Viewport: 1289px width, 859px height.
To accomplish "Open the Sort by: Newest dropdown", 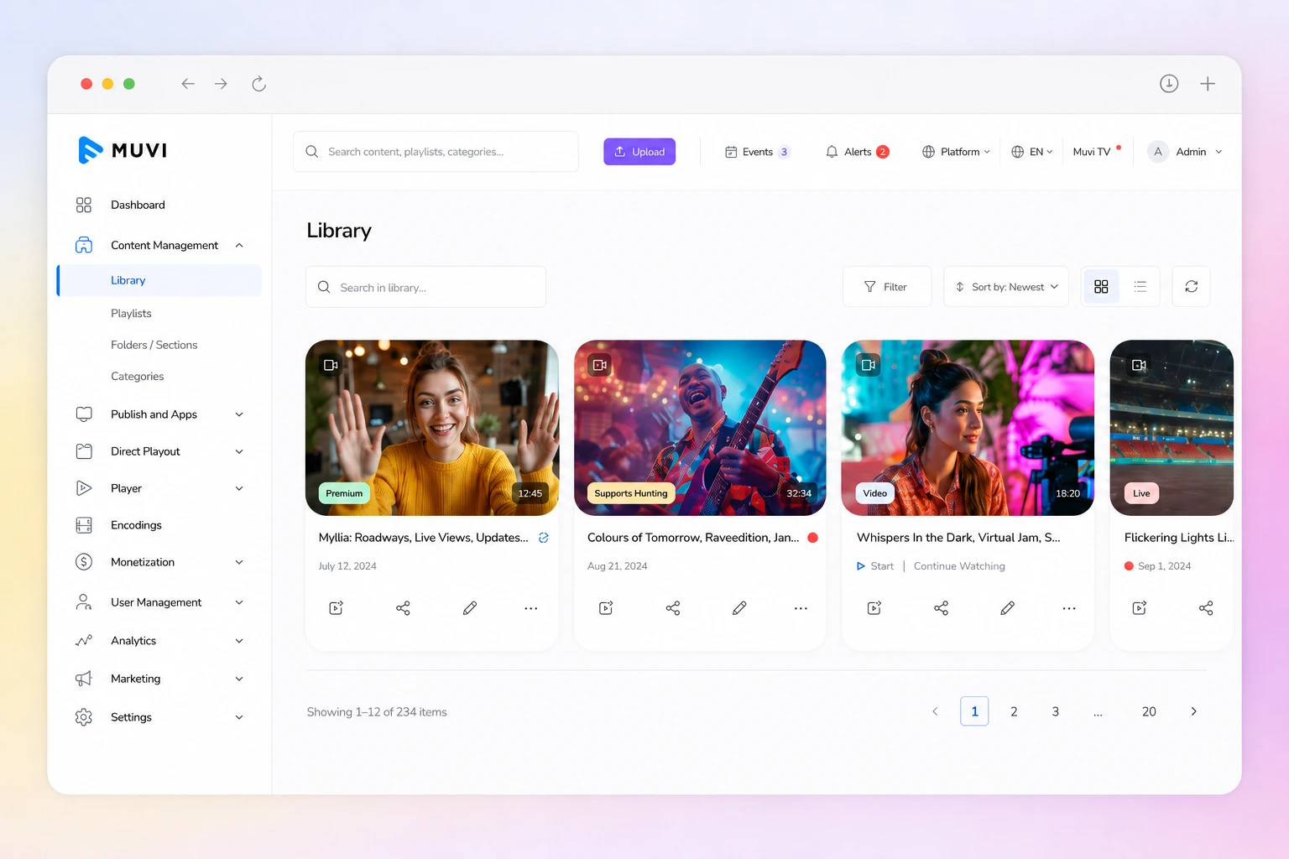I will point(1006,287).
